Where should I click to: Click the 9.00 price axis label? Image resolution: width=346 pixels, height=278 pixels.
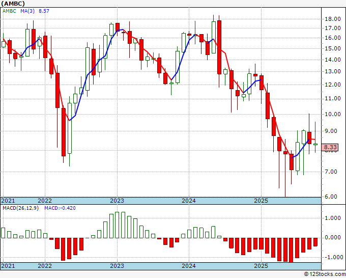(x=331, y=131)
